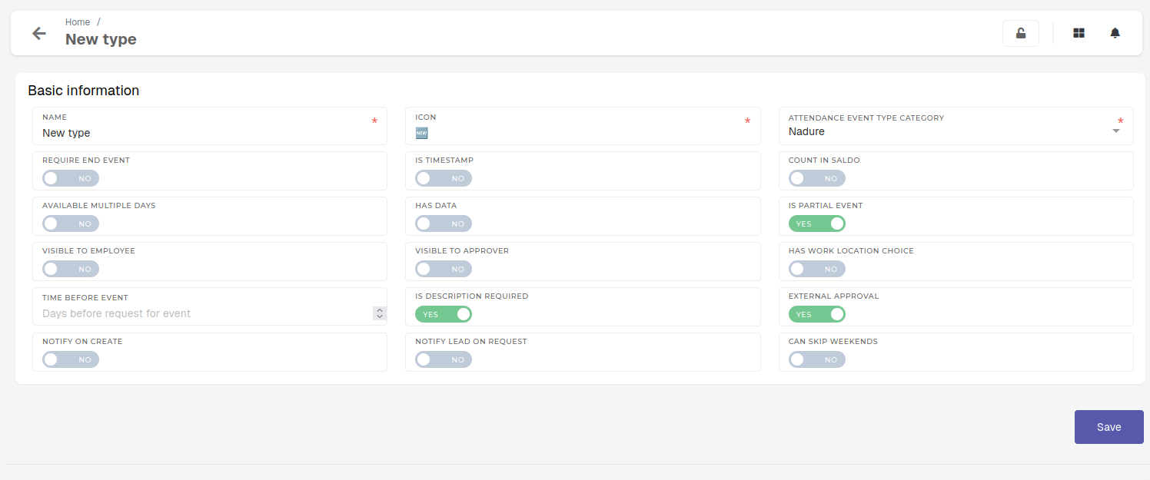Toggle Has Work Location Choice
Viewport: 1150px width, 480px height.
(x=817, y=269)
